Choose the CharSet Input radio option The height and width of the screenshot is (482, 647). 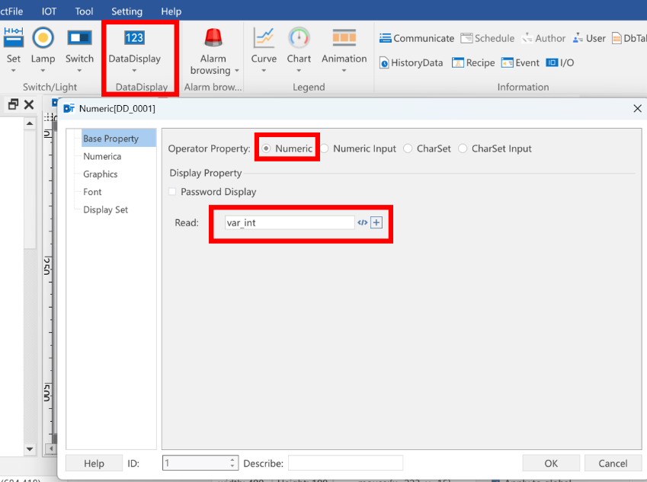463,148
